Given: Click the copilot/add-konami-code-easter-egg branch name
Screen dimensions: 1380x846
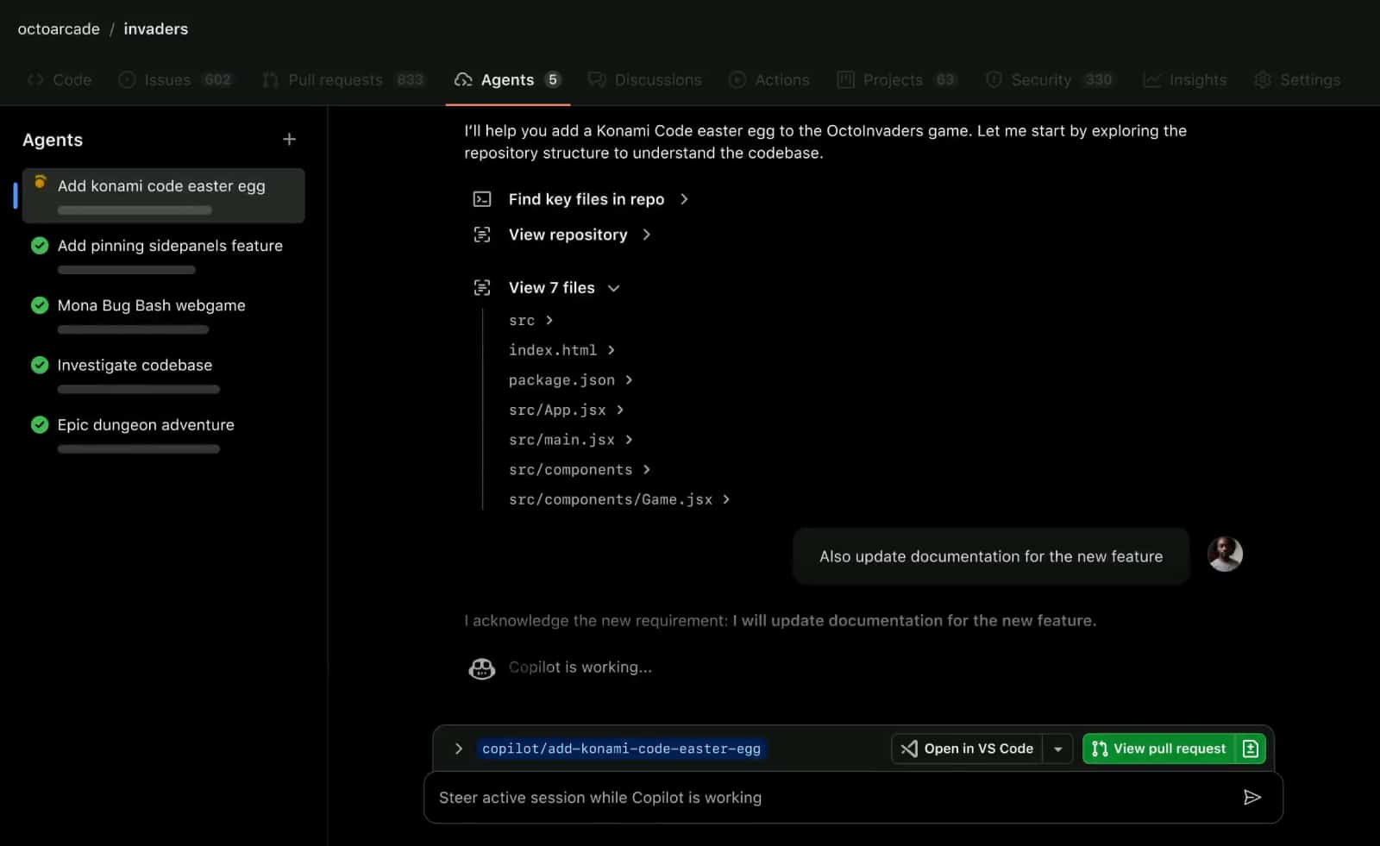Looking at the screenshot, I should (621, 749).
